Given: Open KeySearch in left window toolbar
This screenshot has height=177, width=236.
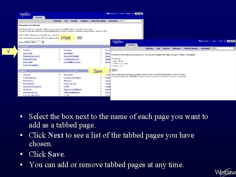Looking at the screenshot, I should tap(113, 21).
